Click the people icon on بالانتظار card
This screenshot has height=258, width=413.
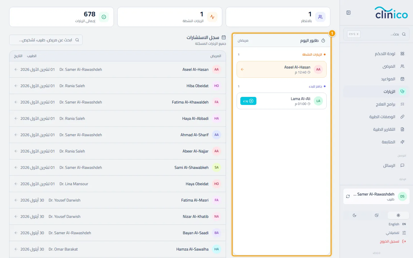point(320,17)
